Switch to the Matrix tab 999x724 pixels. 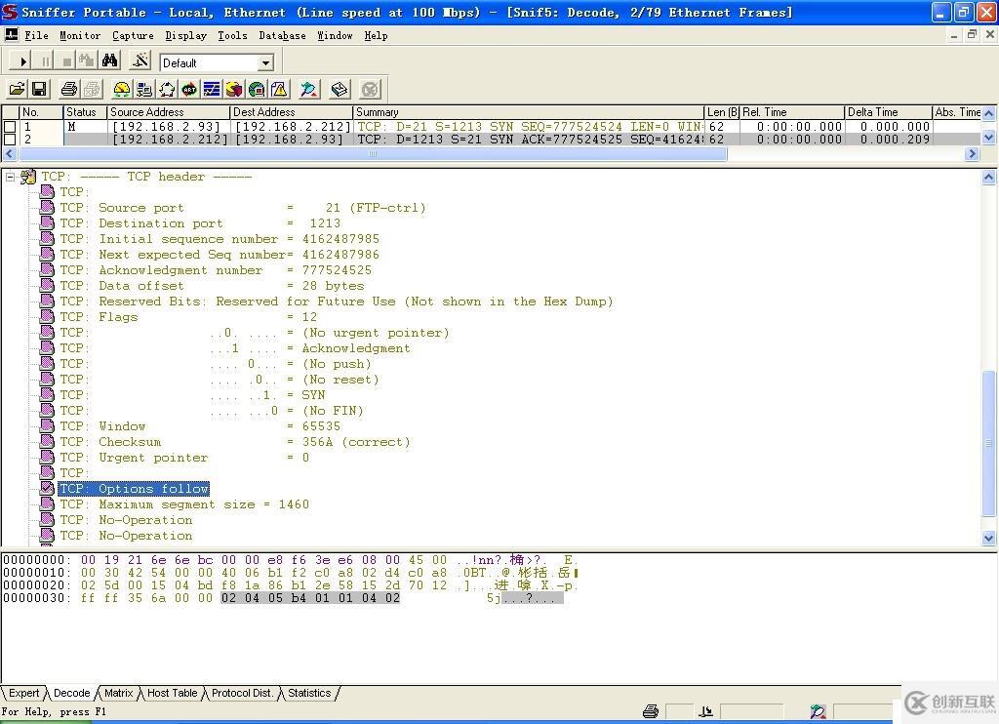point(118,693)
